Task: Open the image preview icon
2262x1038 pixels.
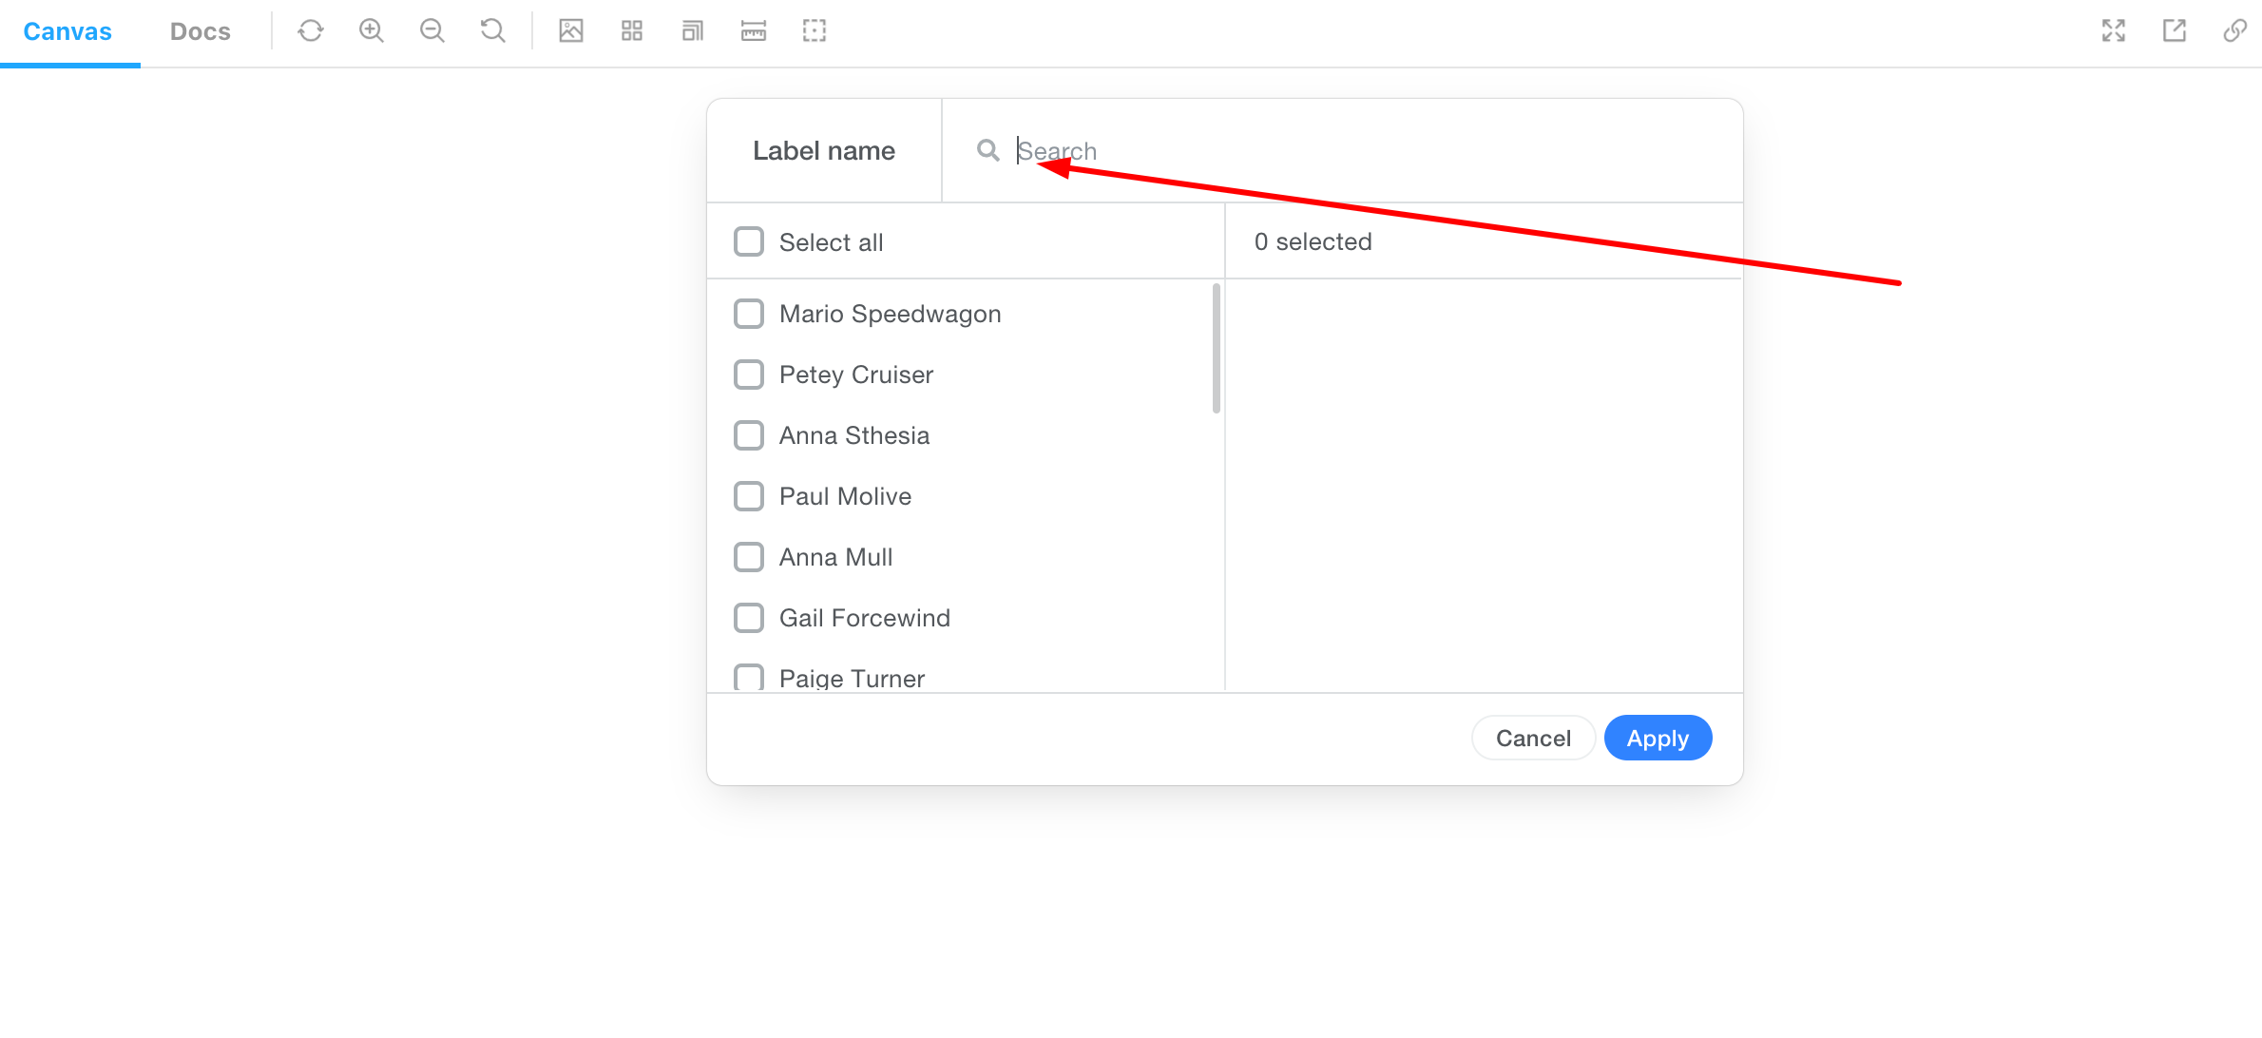Action: point(571,30)
